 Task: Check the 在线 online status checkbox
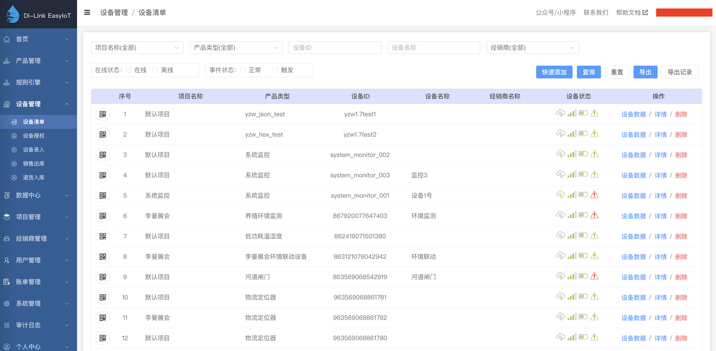tap(129, 70)
